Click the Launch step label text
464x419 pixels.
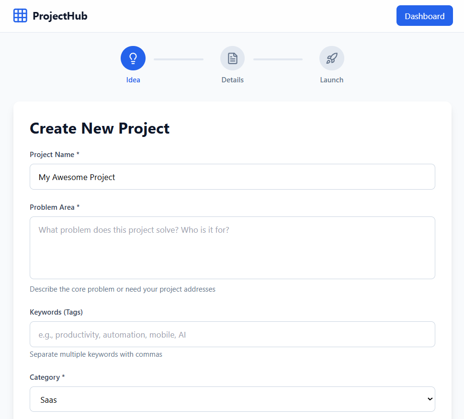pyautogui.click(x=331, y=79)
